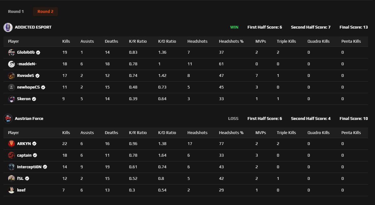Image resolution: width=375 pixels, height=205 pixels.
Task: Open the Austrian Force team name link
Action: pyautogui.click(x=29, y=118)
